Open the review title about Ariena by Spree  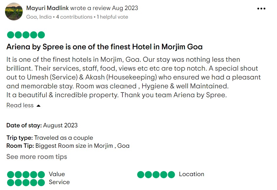[x=104, y=47]
